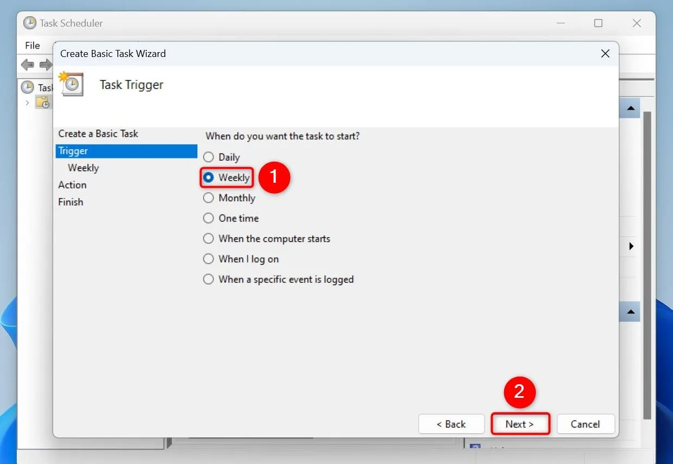Click the Task Trigger wizard clock icon
Viewport: 673px width, 464px height.
coord(72,84)
